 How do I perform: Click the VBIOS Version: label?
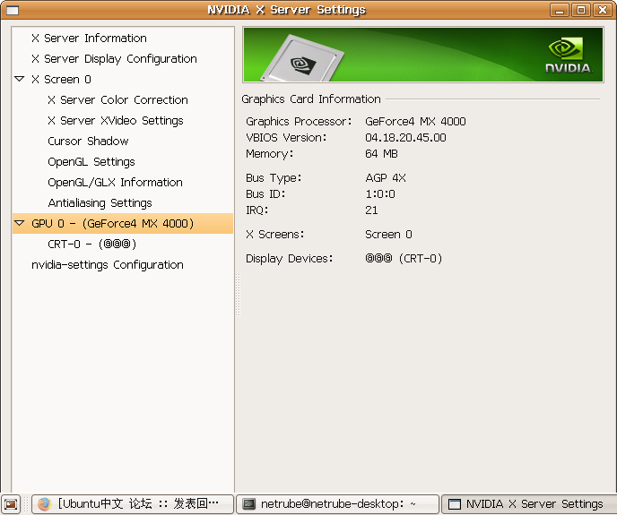point(286,138)
